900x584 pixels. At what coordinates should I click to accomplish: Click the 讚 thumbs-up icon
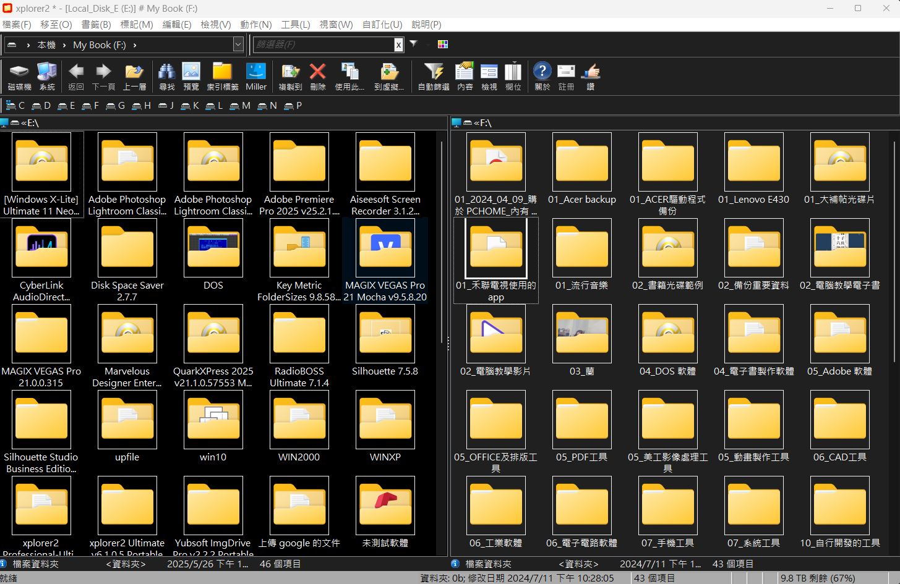591,77
